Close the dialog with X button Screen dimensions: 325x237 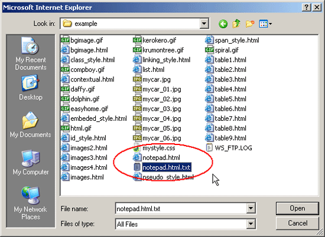(x=317, y=8)
